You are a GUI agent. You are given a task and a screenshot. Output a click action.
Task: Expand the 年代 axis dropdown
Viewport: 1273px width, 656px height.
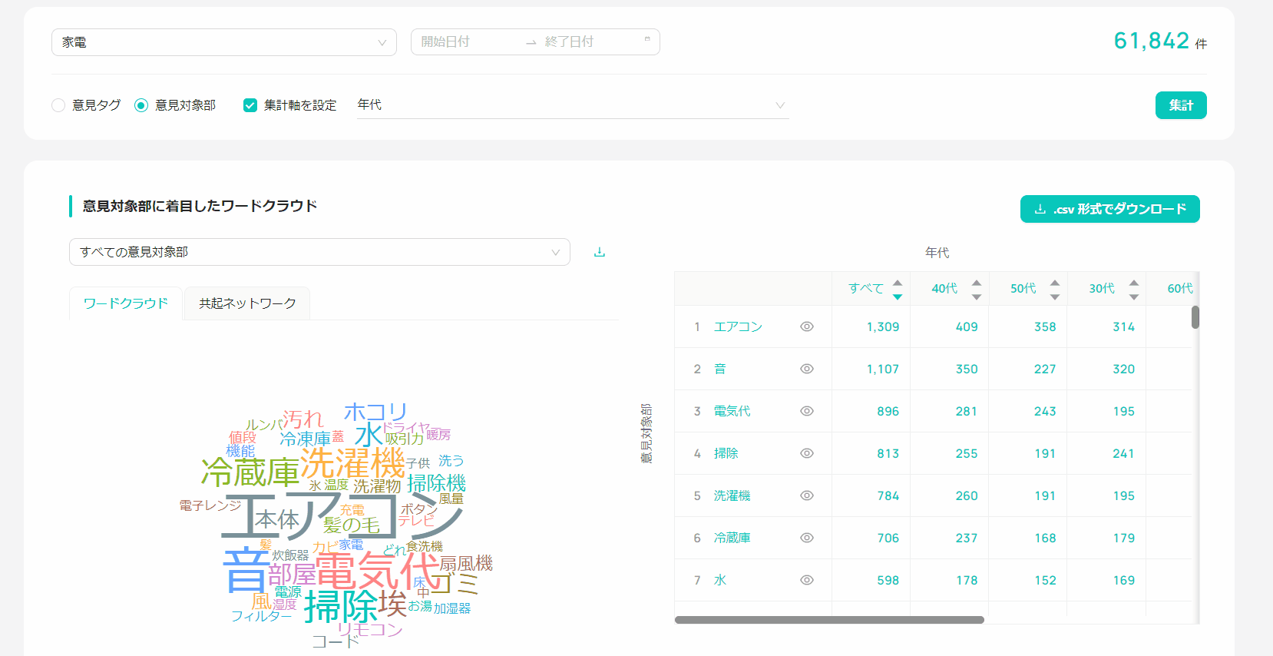pos(572,105)
